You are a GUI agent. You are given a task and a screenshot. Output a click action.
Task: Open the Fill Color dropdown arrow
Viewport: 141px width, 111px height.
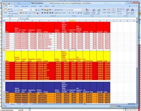(x=36, y=13)
